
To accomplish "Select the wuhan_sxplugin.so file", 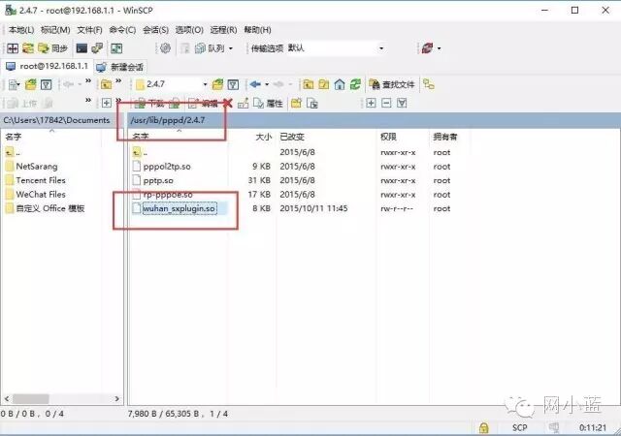I will (x=179, y=208).
